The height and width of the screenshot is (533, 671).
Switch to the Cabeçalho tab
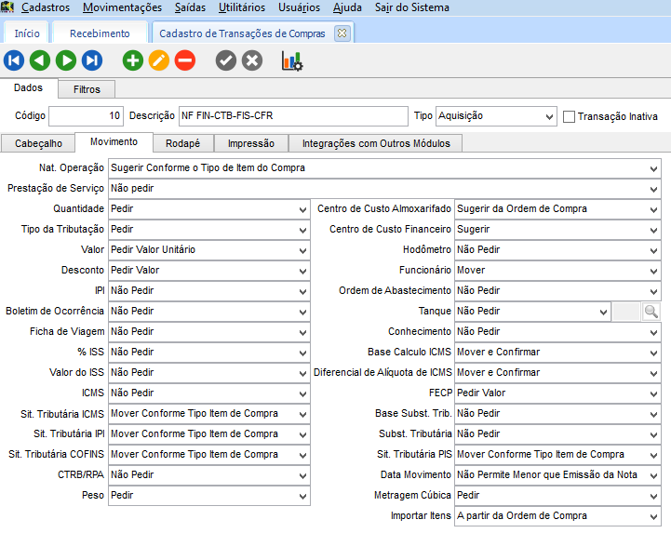(x=38, y=143)
